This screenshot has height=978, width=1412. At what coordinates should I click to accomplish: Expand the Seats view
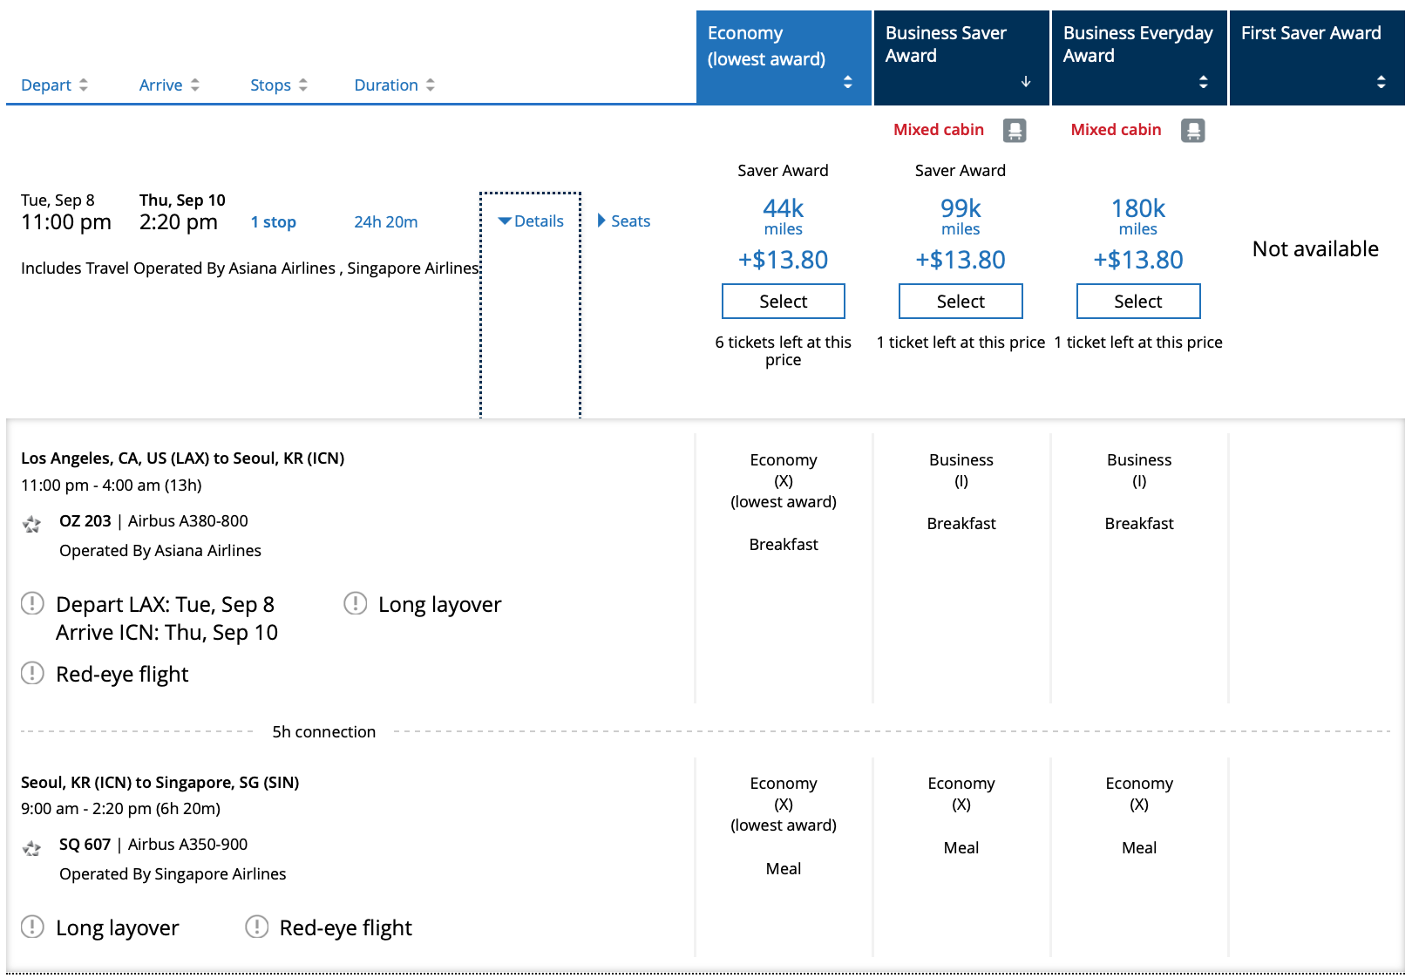click(624, 221)
